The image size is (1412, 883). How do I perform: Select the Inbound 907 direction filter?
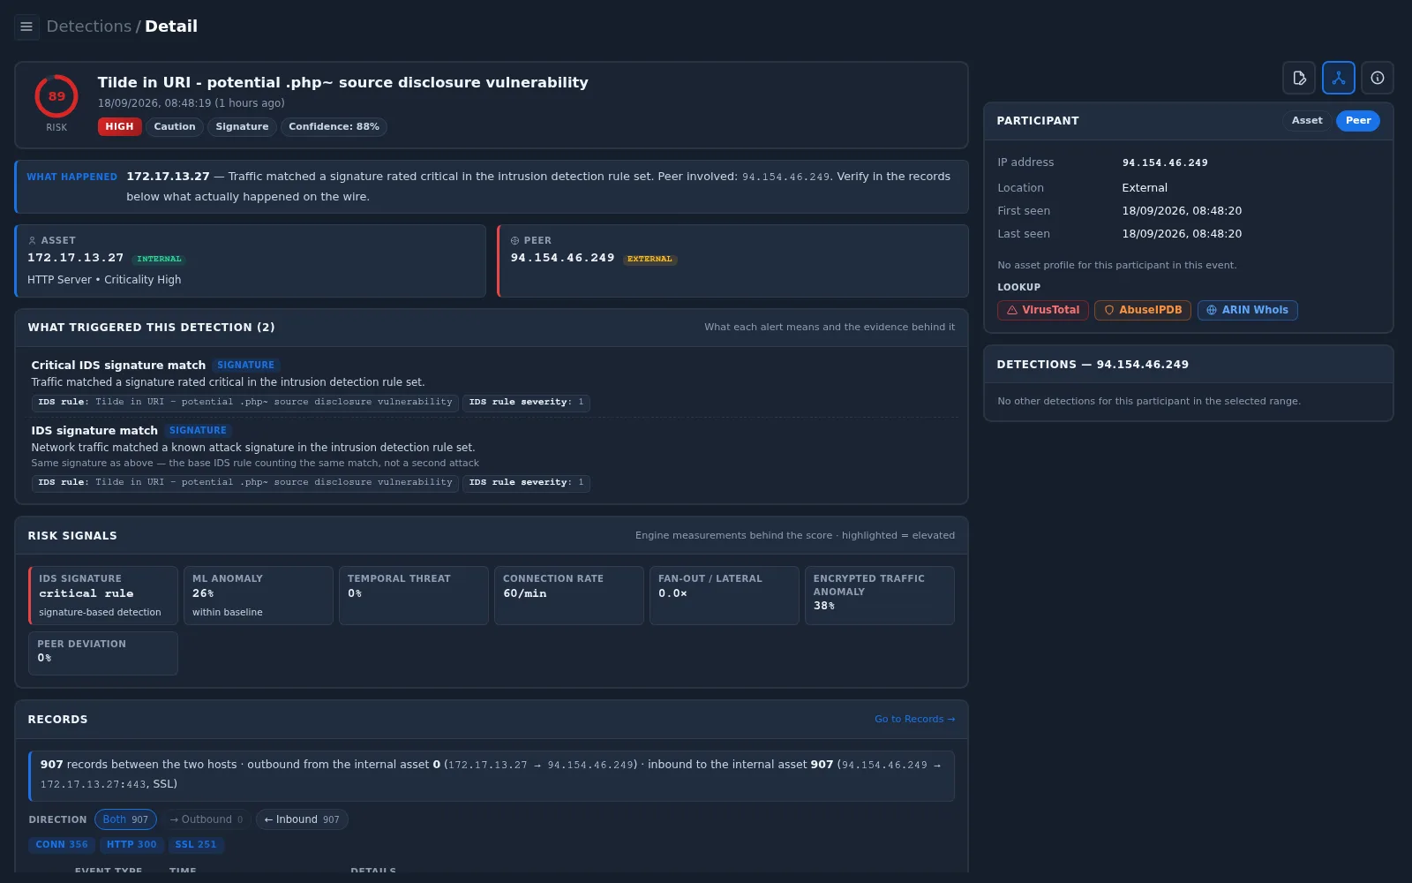point(302,819)
